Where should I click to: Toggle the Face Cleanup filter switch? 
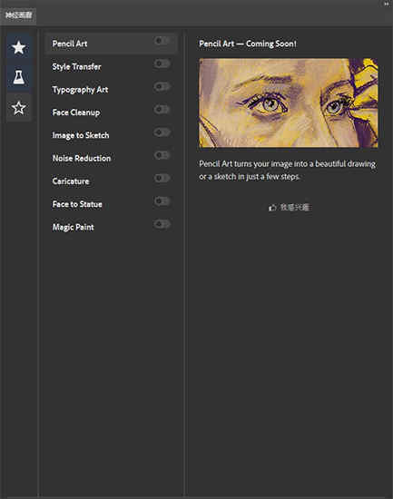pos(162,110)
